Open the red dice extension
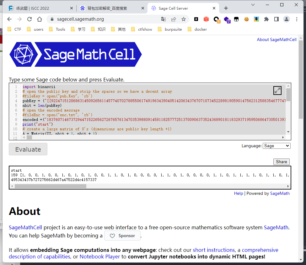 tap(206, 19)
